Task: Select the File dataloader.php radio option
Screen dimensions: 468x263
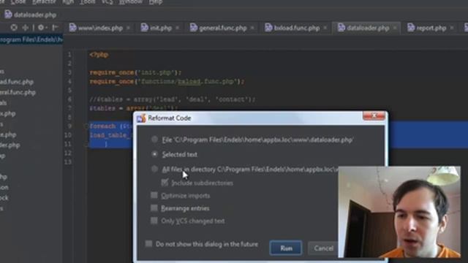Action: tap(154, 140)
